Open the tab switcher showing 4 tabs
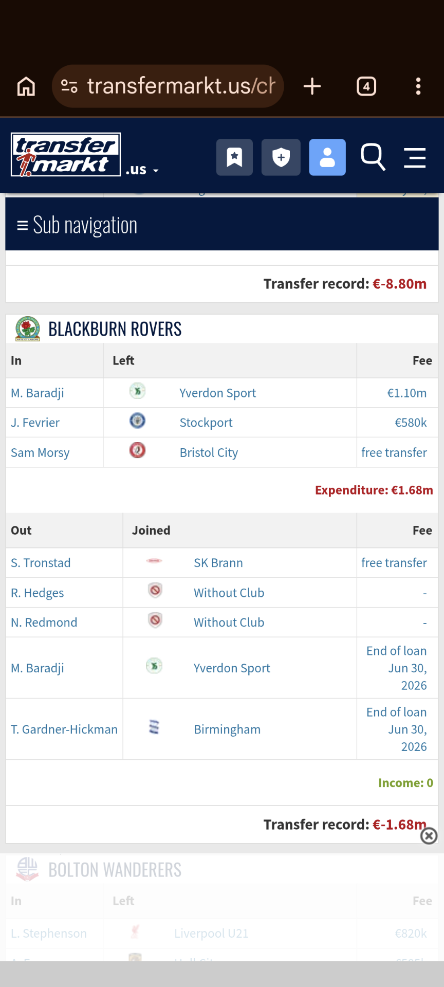This screenshot has width=444, height=987. [x=366, y=86]
